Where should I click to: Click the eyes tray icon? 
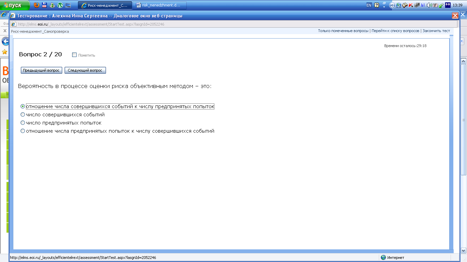(x=448, y=5)
